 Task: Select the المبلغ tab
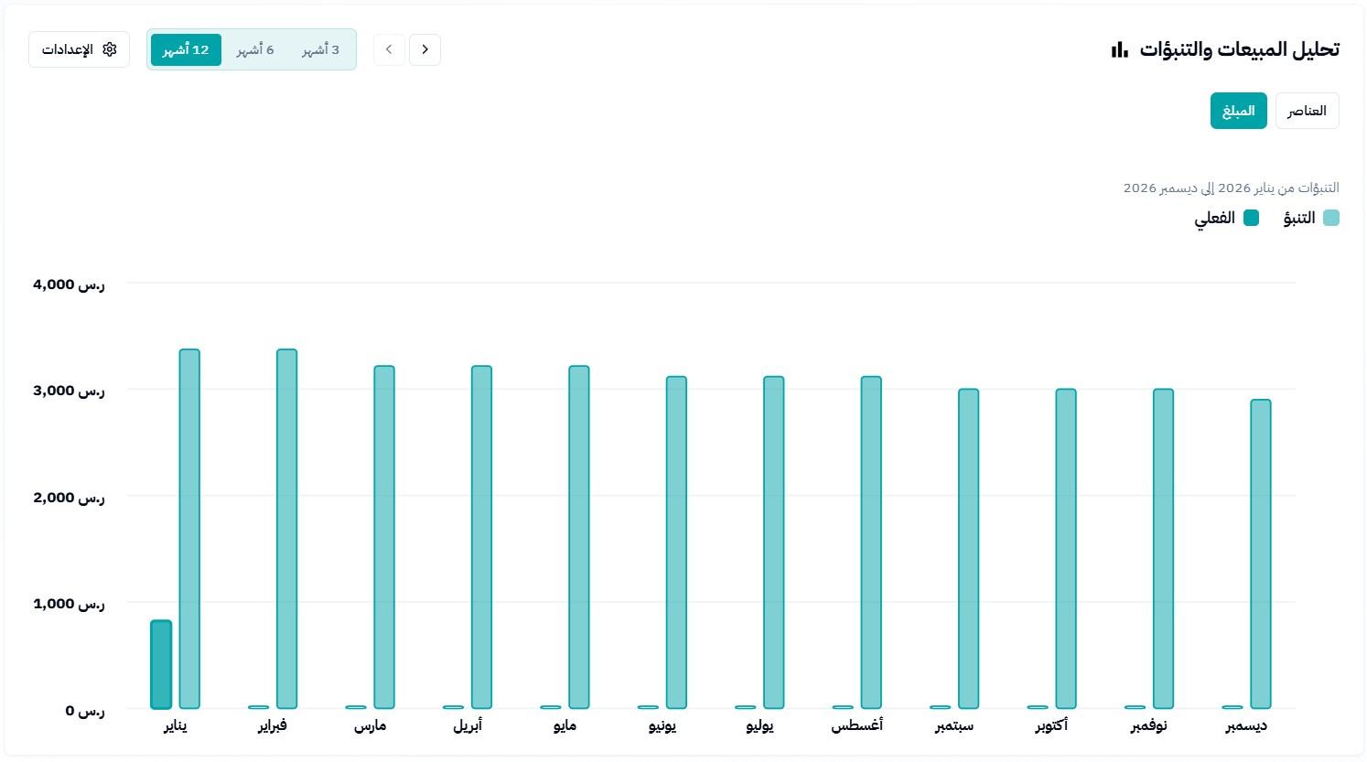click(x=1238, y=111)
